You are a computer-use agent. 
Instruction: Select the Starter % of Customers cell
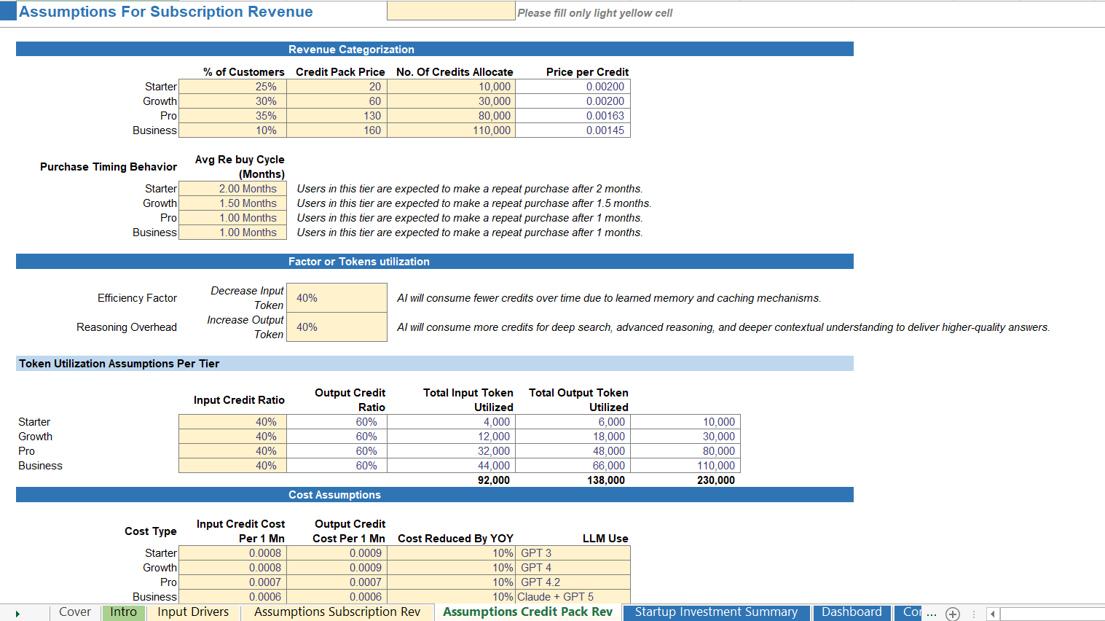[232, 86]
